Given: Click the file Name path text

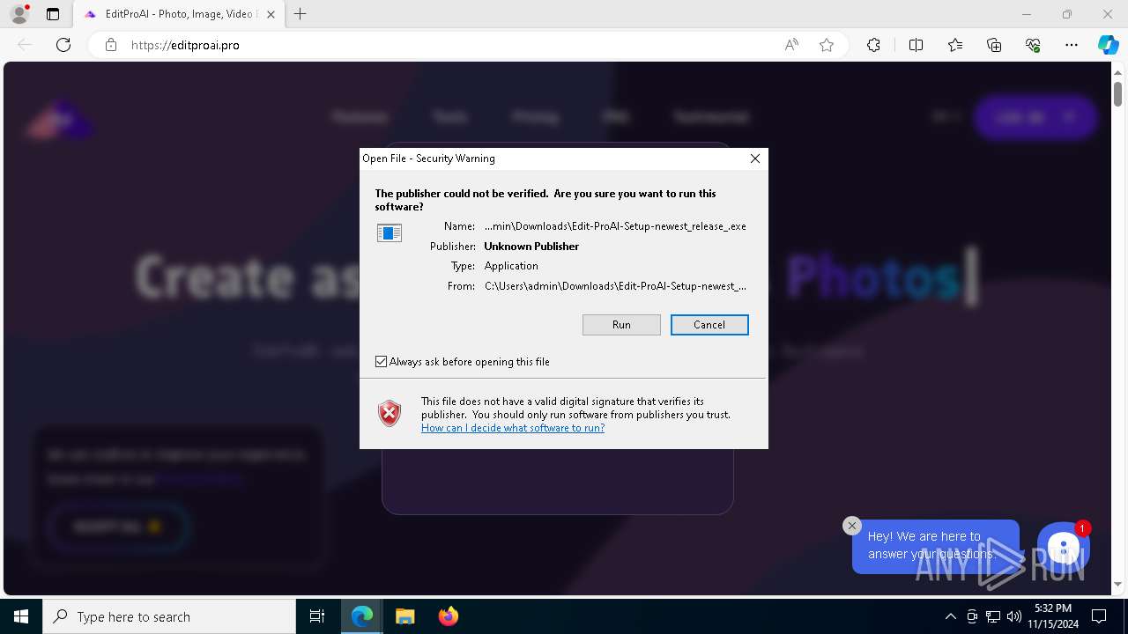Looking at the screenshot, I should (x=615, y=226).
